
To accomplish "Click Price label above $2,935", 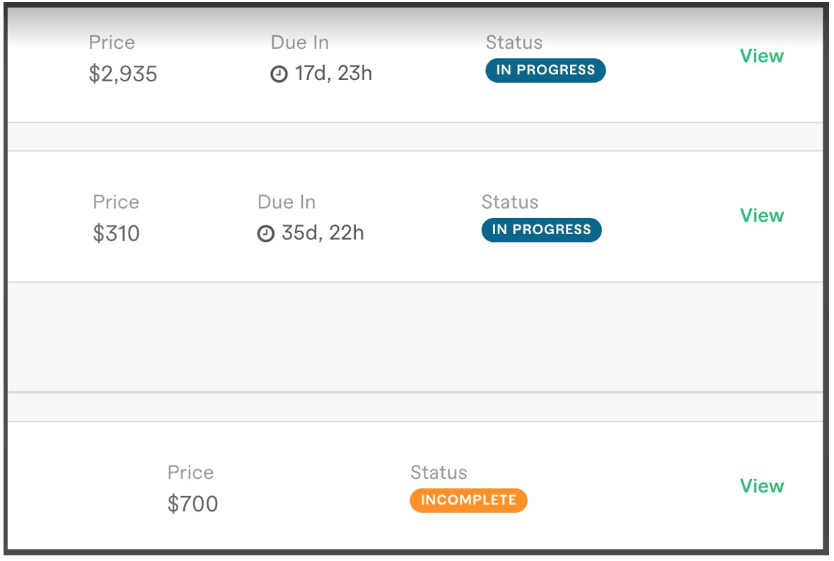I will (x=112, y=42).
